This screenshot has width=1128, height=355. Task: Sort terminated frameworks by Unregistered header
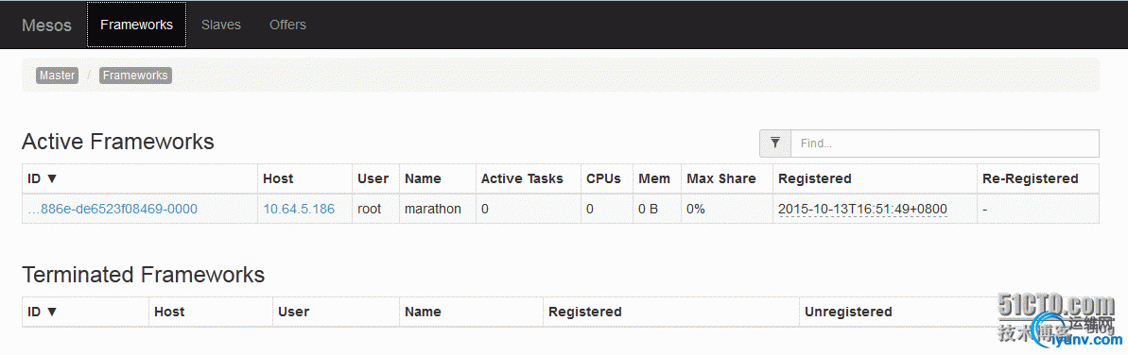click(848, 312)
